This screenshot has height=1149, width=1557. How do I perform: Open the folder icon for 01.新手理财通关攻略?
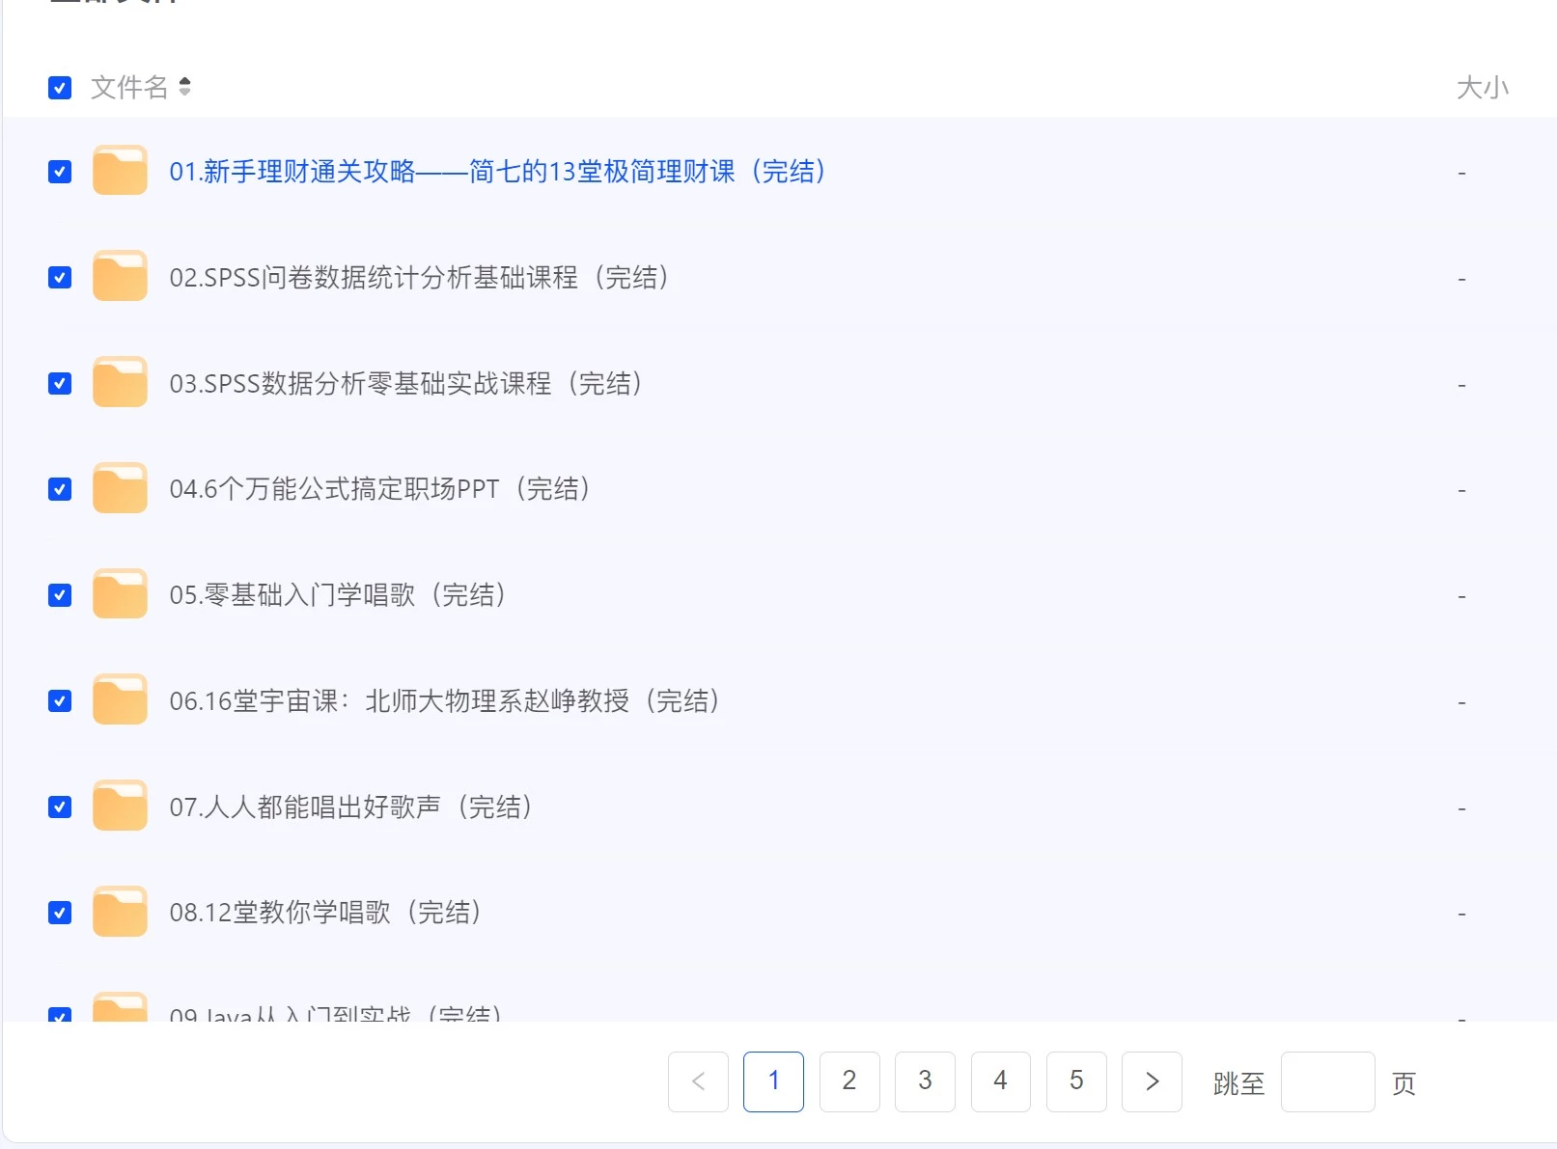pyautogui.click(x=119, y=171)
